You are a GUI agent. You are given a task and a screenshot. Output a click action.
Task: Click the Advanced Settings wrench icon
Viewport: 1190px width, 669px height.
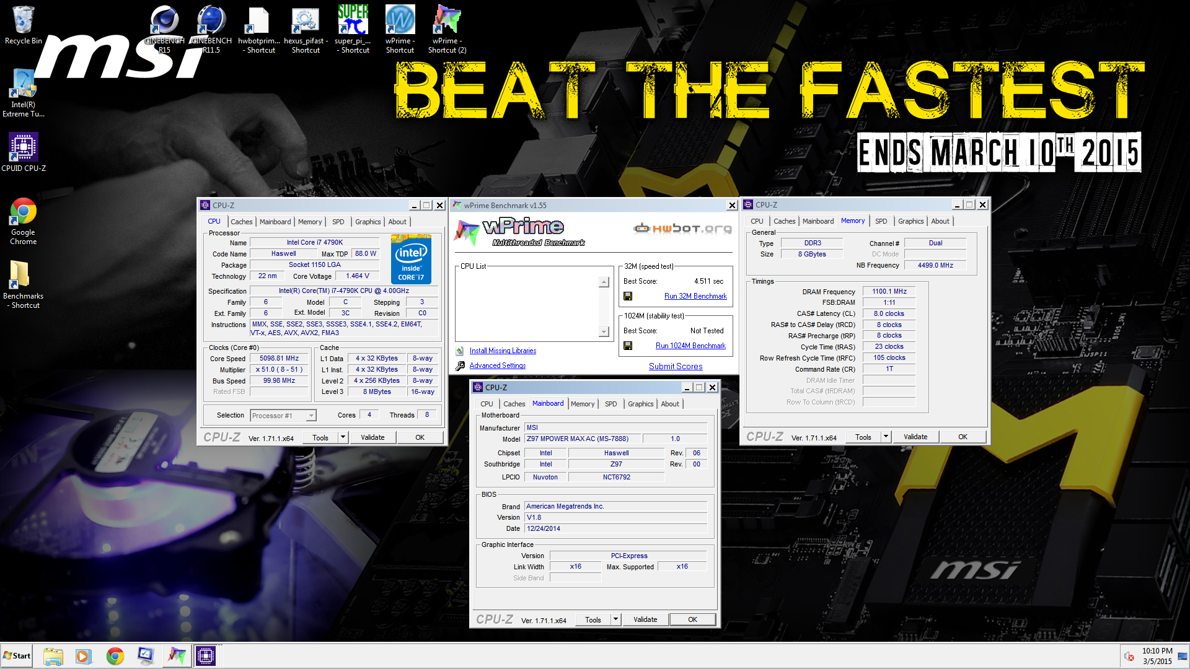tap(460, 366)
